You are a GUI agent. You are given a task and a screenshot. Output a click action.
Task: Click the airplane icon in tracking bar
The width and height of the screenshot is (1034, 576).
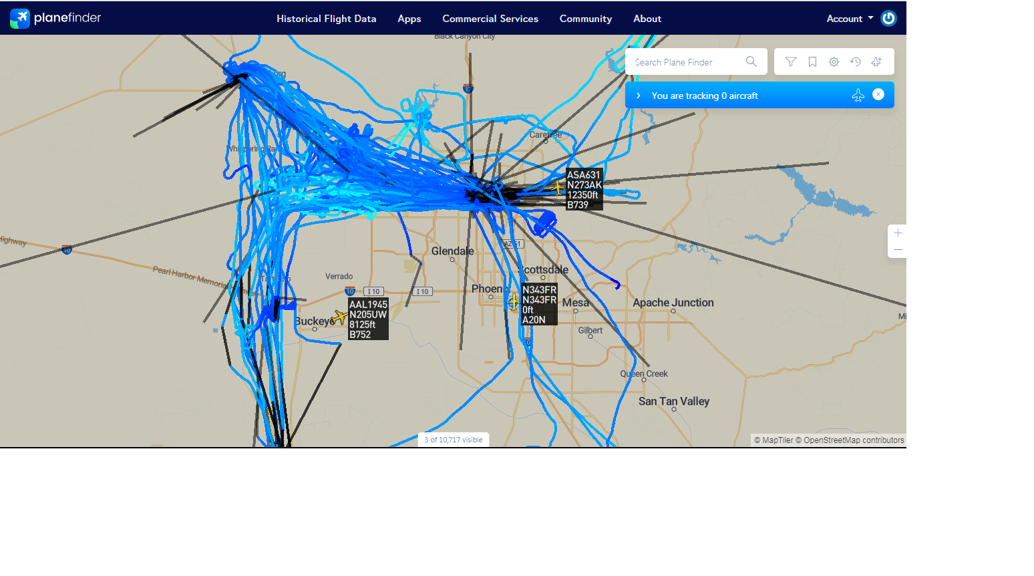pos(858,96)
